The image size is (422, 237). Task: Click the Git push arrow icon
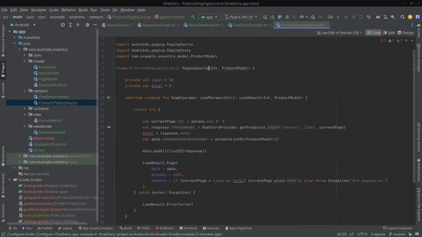(353, 17)
